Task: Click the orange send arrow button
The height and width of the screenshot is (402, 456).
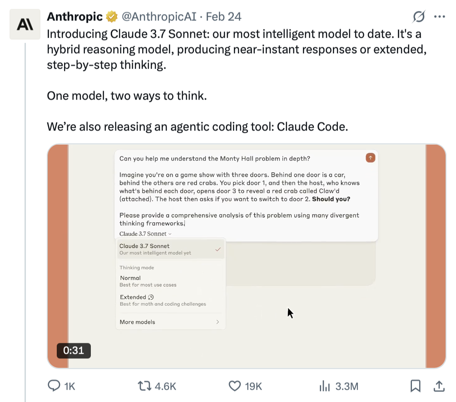Action: click(x=371, y=158)
